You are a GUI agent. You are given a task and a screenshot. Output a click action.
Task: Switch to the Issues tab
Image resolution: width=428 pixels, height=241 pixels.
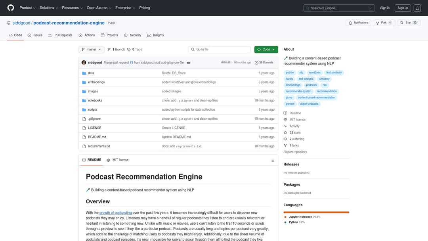[35, 35]
